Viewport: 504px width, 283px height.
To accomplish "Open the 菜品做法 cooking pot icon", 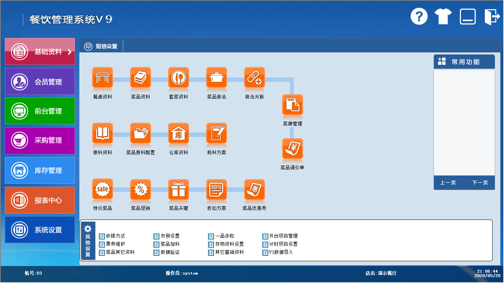I will [x=217, y=78].
